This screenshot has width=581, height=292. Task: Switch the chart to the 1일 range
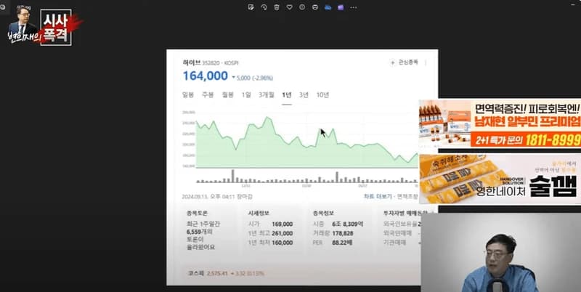pyautogui.click(x=246, y=95)
